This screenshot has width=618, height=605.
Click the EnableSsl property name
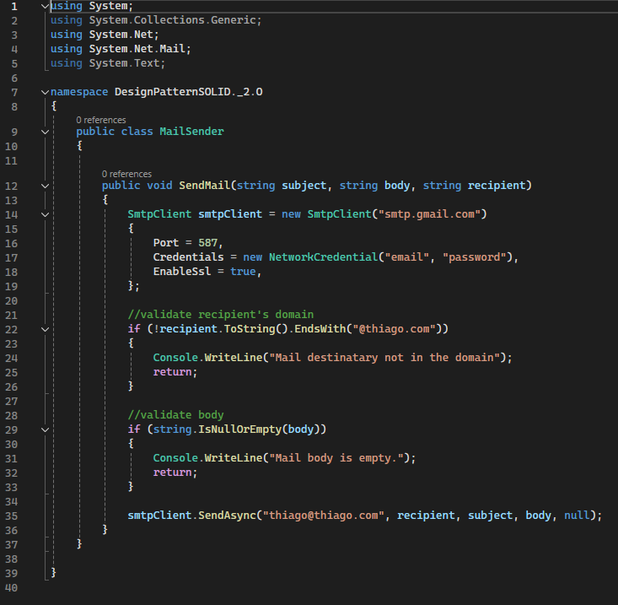[x=182, y=272]
